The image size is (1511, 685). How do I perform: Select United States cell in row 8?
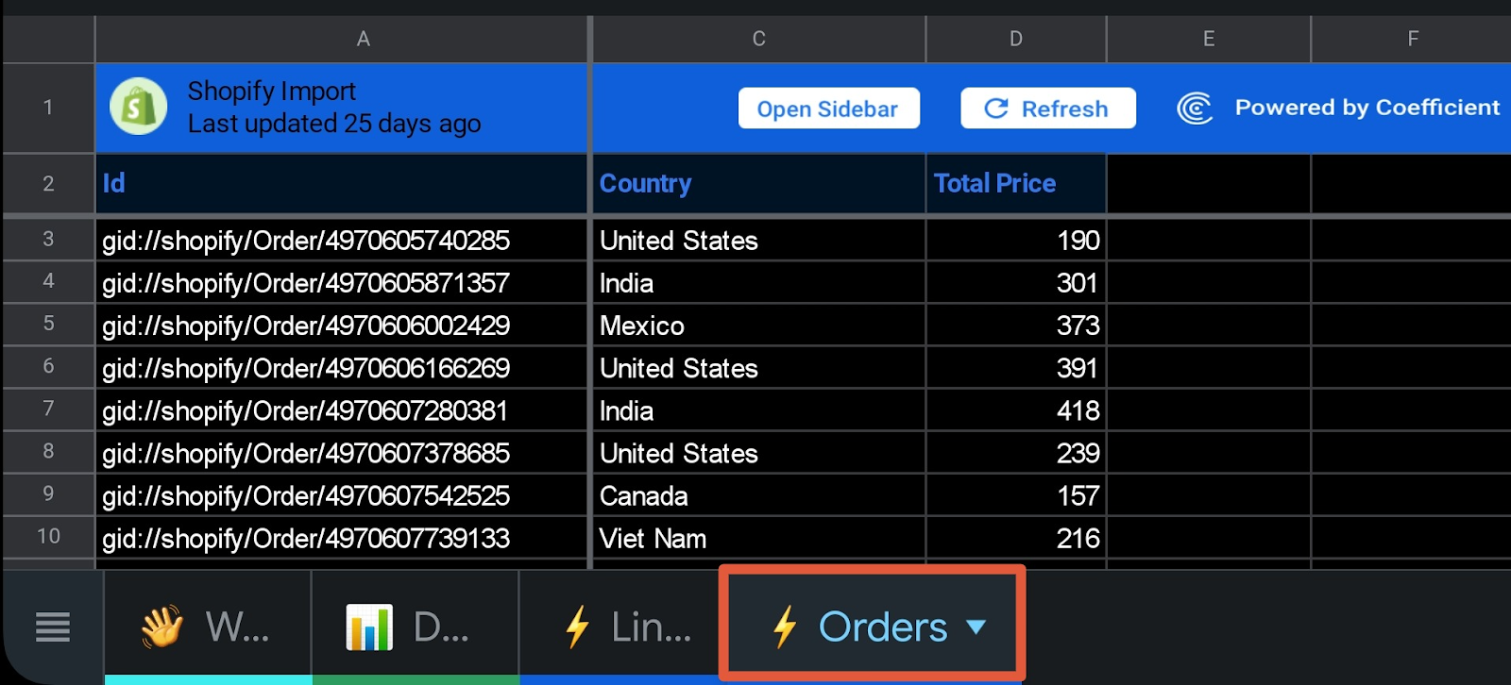[758, 452]
